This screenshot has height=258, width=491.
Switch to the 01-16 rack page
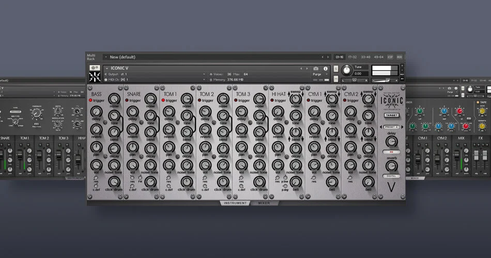click(x=340, y=57)
